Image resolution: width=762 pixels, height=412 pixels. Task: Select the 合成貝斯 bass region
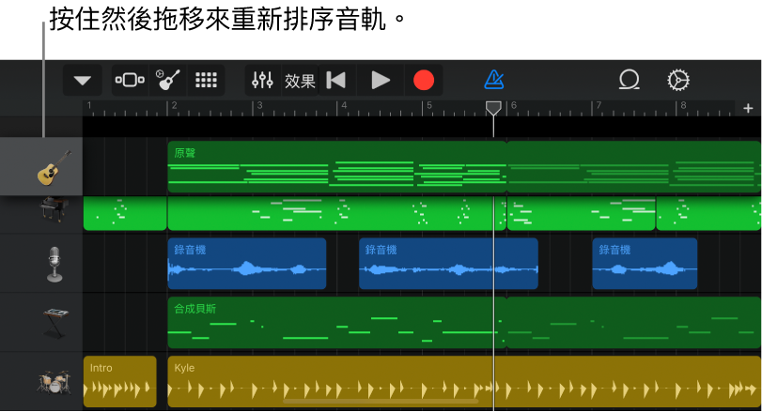(x=336, y=323)
